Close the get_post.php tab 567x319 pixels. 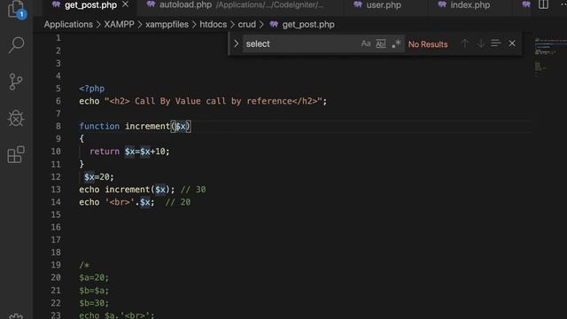tap(125, 4)
